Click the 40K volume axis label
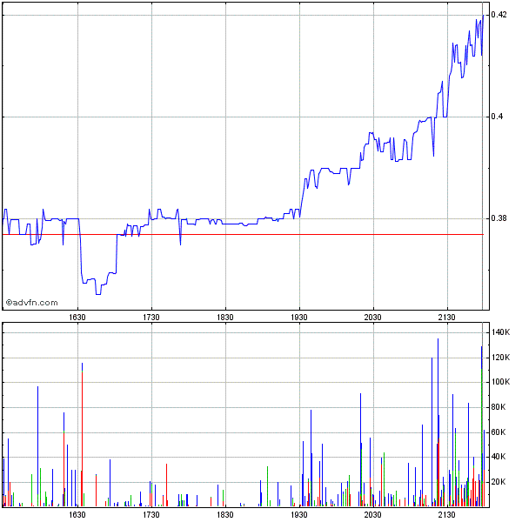The width and height of the screenshot is (522, 522). [499, 457]
